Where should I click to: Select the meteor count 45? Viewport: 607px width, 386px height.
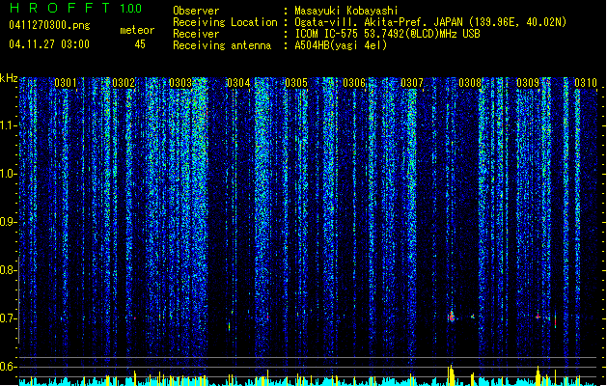[140, 44]
